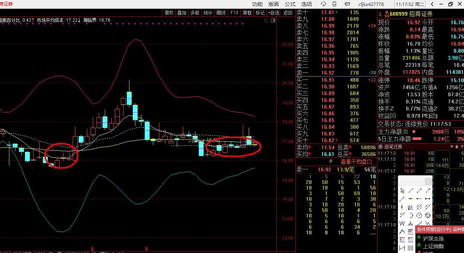Select the GP drawing tool
Viewport: 464px width, 253px height.
410,231
